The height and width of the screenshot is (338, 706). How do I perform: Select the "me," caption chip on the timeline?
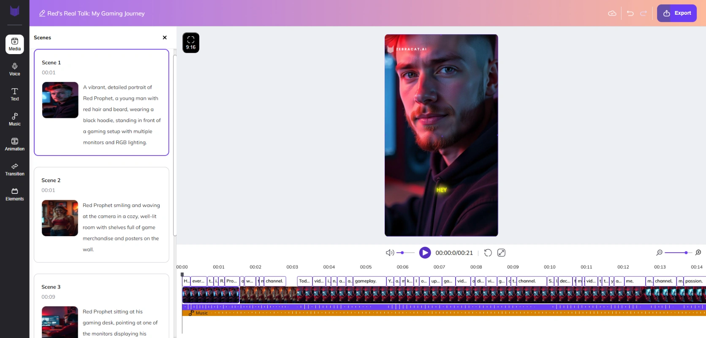click(x=635, y=281)
